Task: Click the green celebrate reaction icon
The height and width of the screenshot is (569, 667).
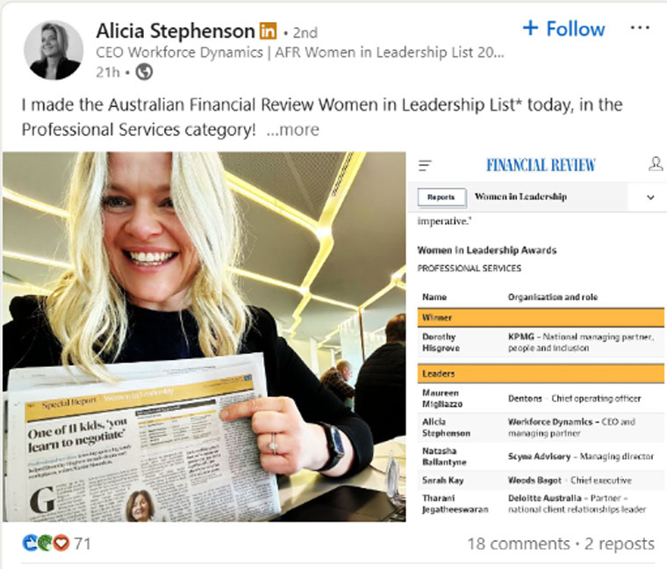Action: click(46, 543)
